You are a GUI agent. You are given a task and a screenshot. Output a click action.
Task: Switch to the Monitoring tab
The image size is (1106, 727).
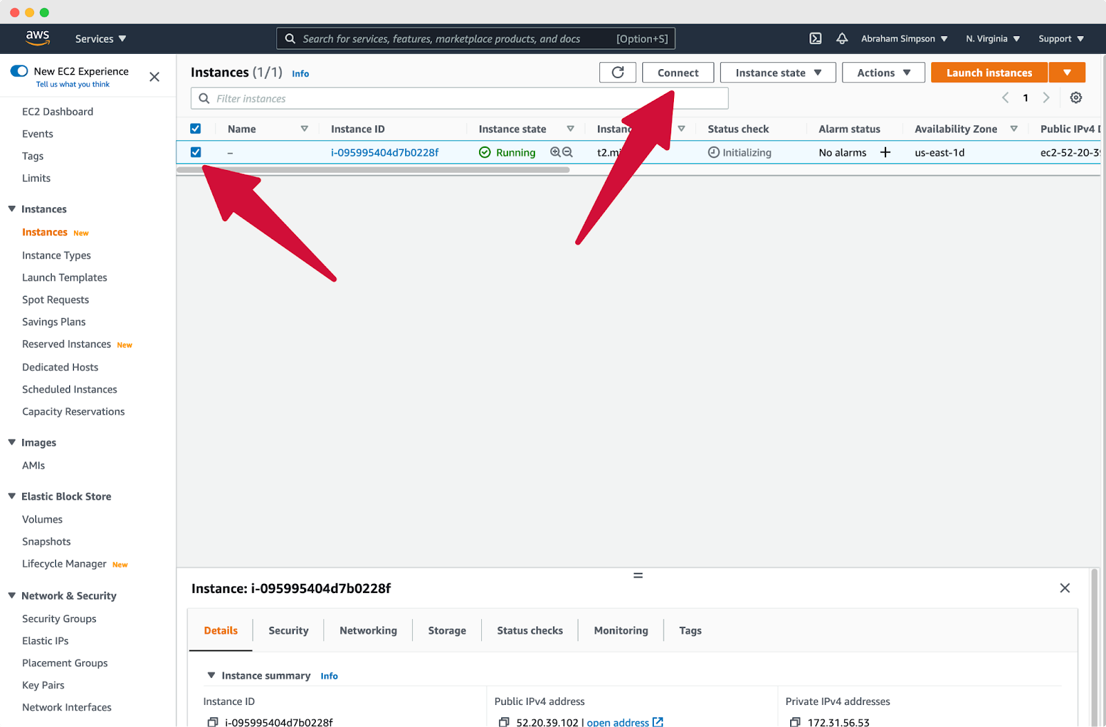620,630
